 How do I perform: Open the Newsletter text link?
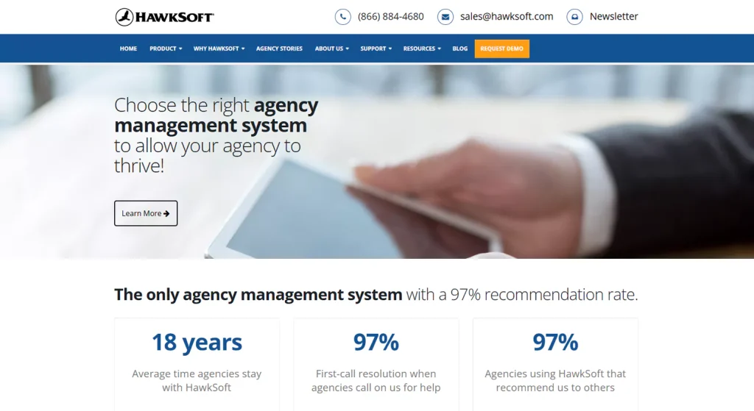613,17
